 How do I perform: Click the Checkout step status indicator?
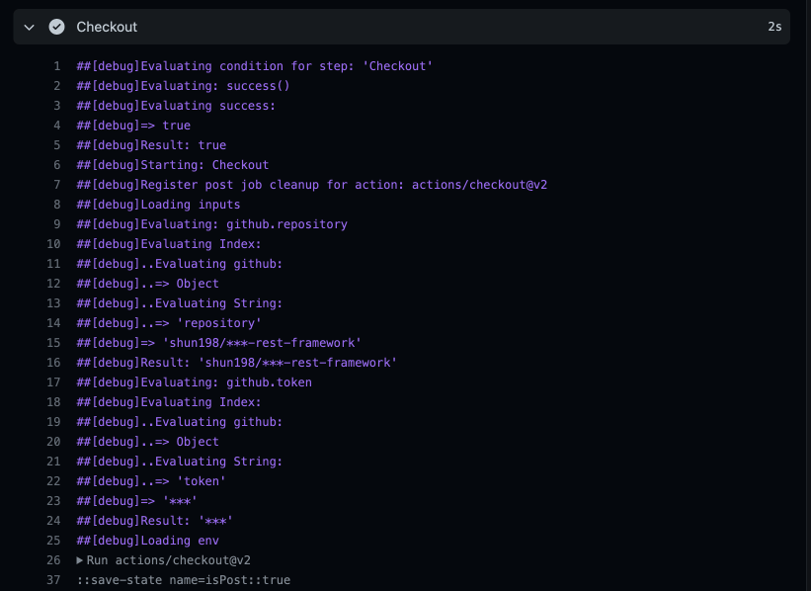[x=55, y=27]
